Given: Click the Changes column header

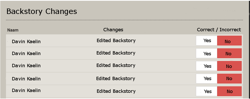Looking at the screenshot, I should tap(113, 30).
